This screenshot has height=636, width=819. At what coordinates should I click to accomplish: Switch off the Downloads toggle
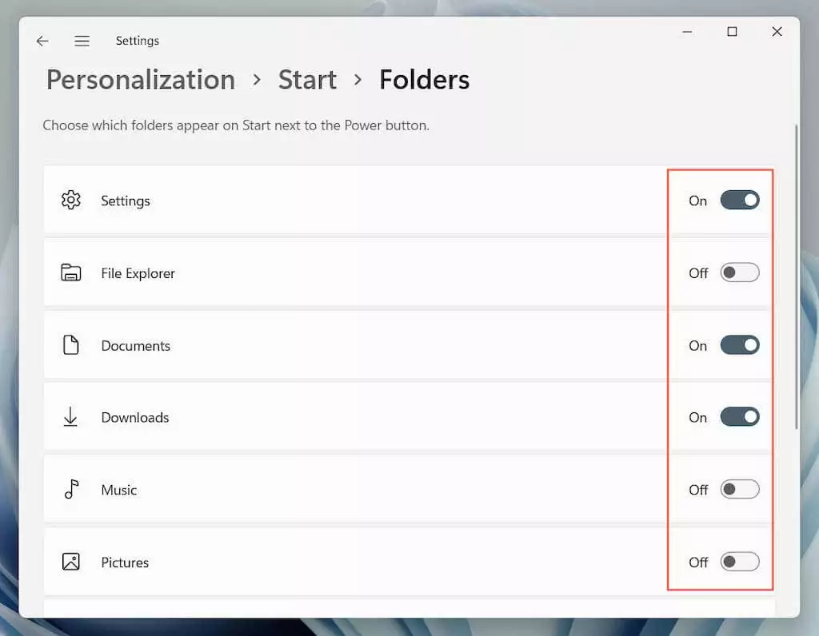[739, 417]
